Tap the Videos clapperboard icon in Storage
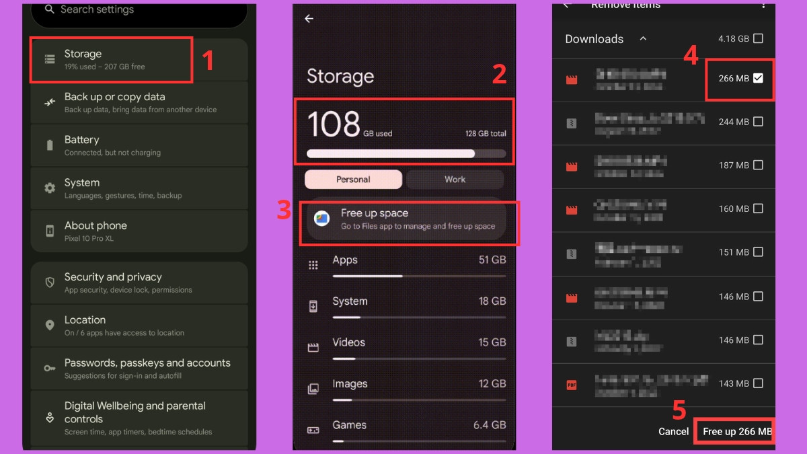Image resolution: width=807 pixels, height=454 pixels. coord(313,348)
